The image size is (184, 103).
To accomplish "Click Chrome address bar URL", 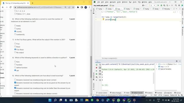I will pyautogui.click(x=40, y=7).
